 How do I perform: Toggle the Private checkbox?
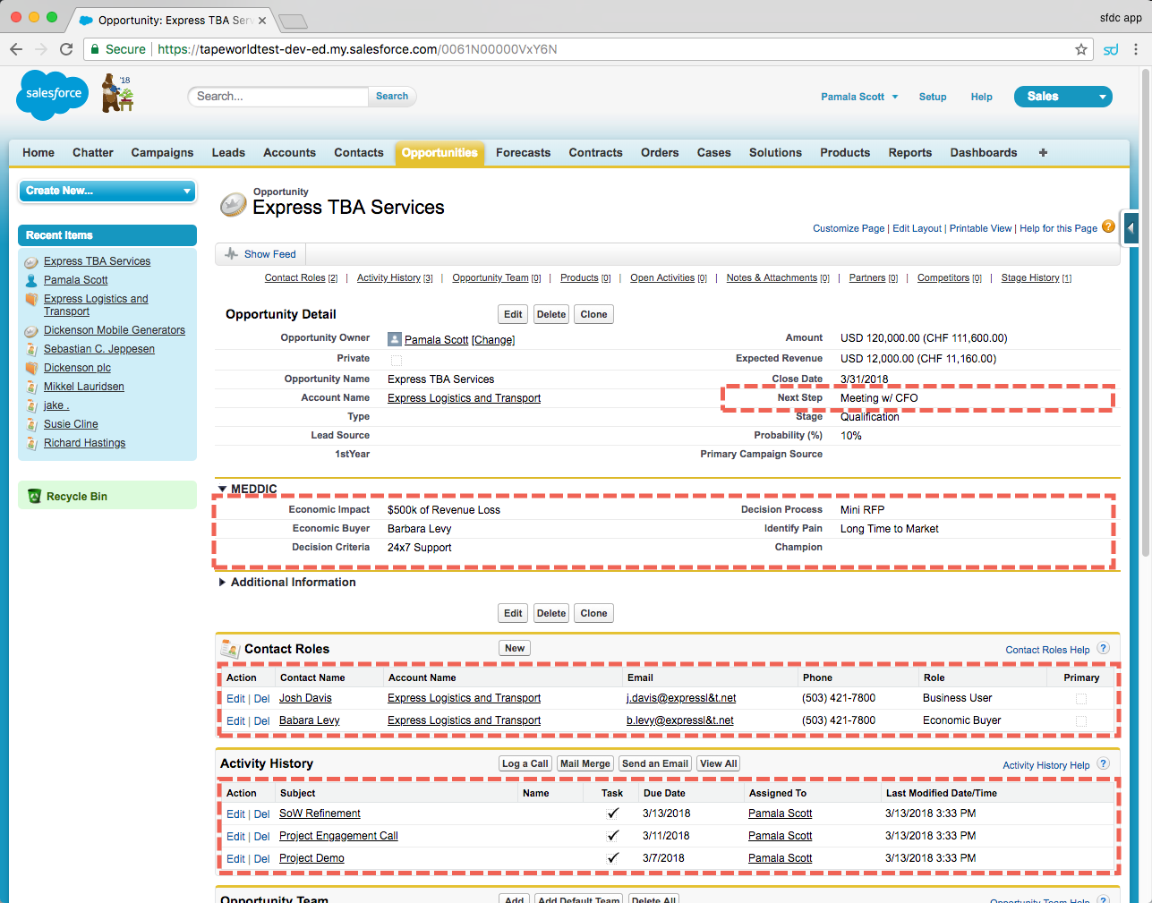click(x=397, y=360)
